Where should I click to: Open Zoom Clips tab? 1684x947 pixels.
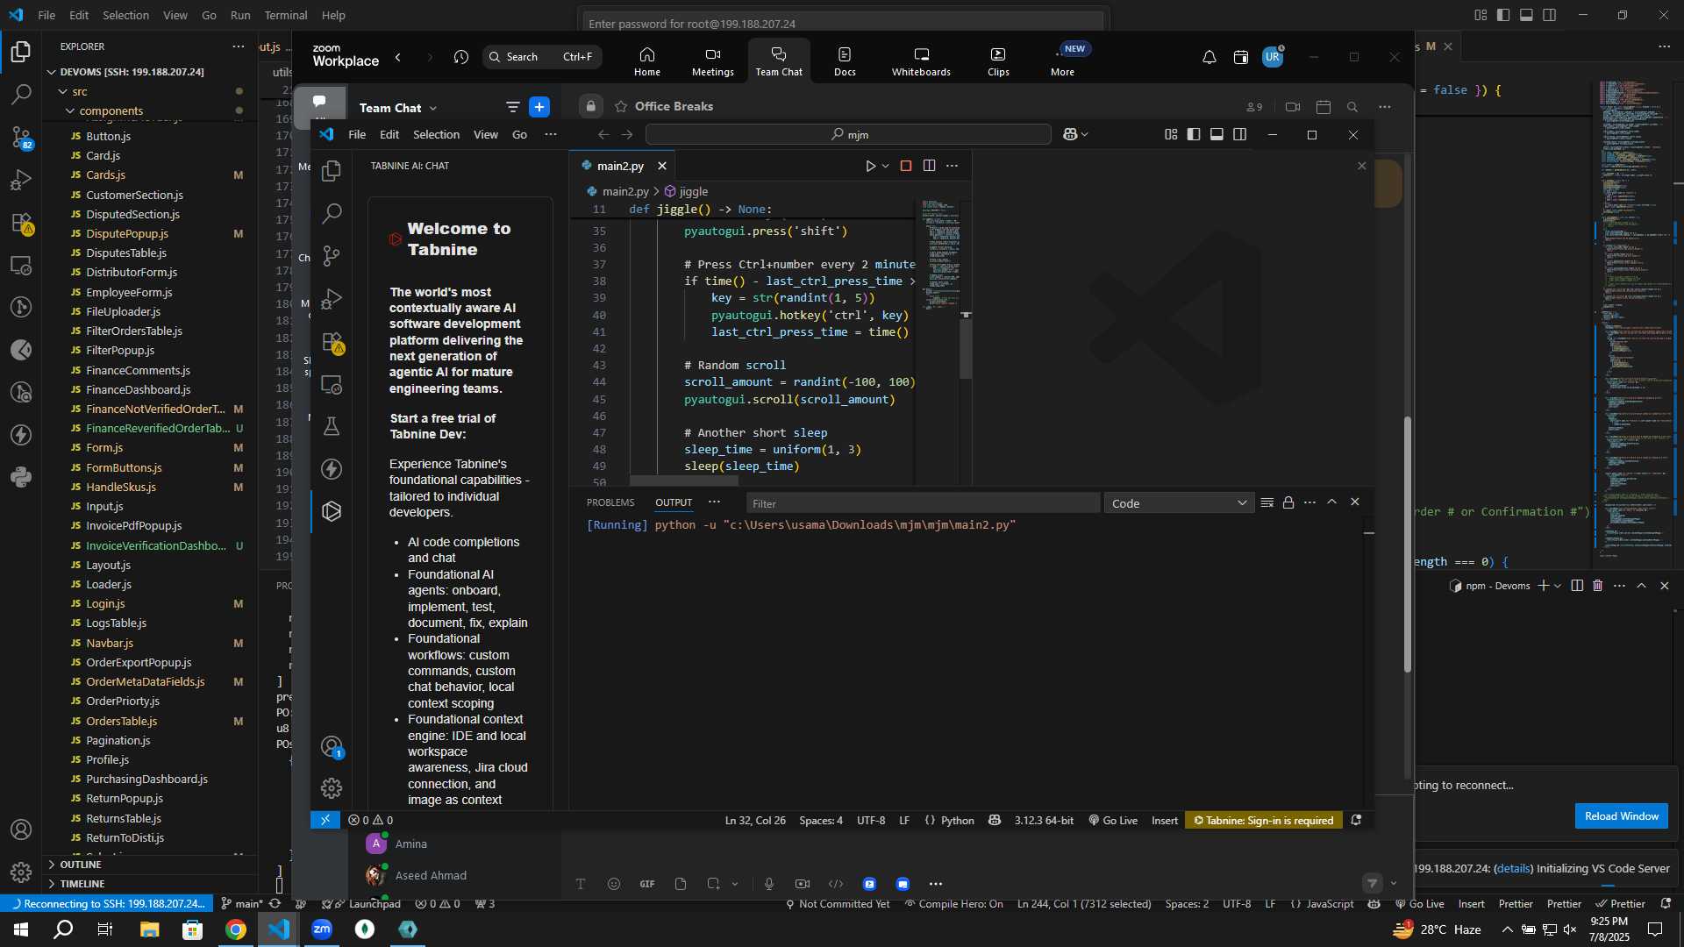998,61
